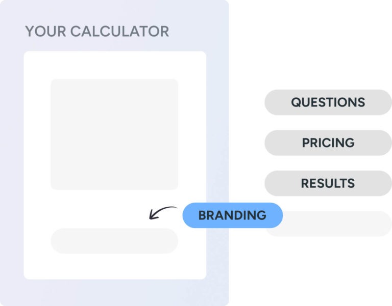The image size is (392, 306).
Task: Choose the RESULTS pill
Action: coord(328,183)
